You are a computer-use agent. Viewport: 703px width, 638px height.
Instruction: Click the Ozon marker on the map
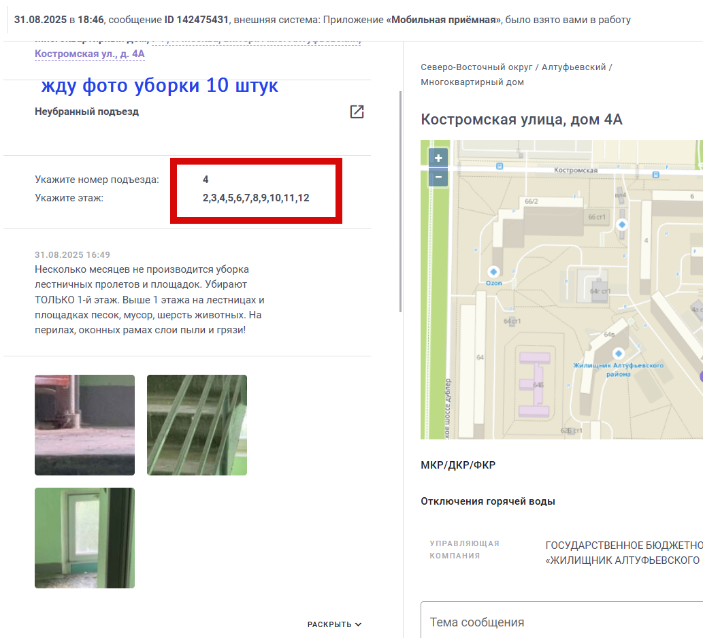(x=493, y=271)
